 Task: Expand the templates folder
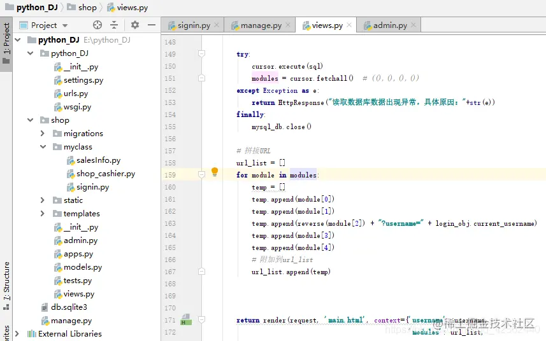(43, 213)
